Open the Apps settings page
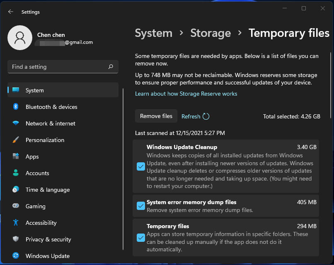334x265 pixels. (x=63, y=157)
